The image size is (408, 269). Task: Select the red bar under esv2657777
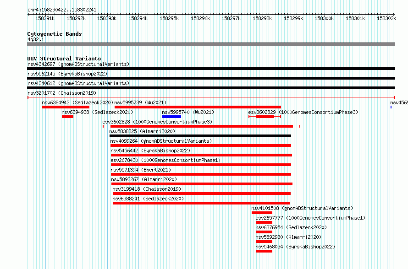tap(264, 222)
